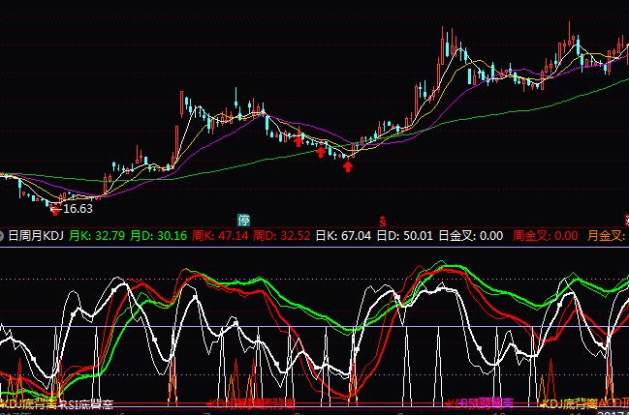This screenshot has height=415, width=629.
Task: Click the 周金叉: 0.00 label
Action: (x=545, y=235)
